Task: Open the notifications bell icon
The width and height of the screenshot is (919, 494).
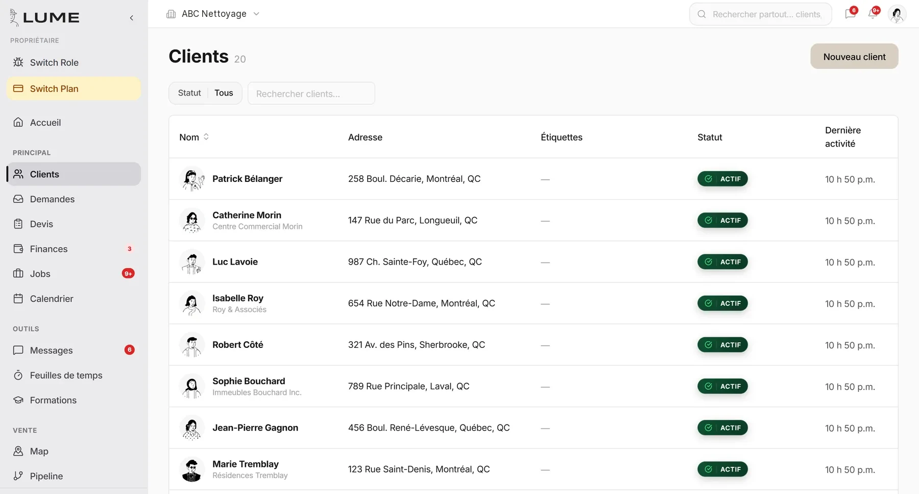Action: click(x=873, y=14)
